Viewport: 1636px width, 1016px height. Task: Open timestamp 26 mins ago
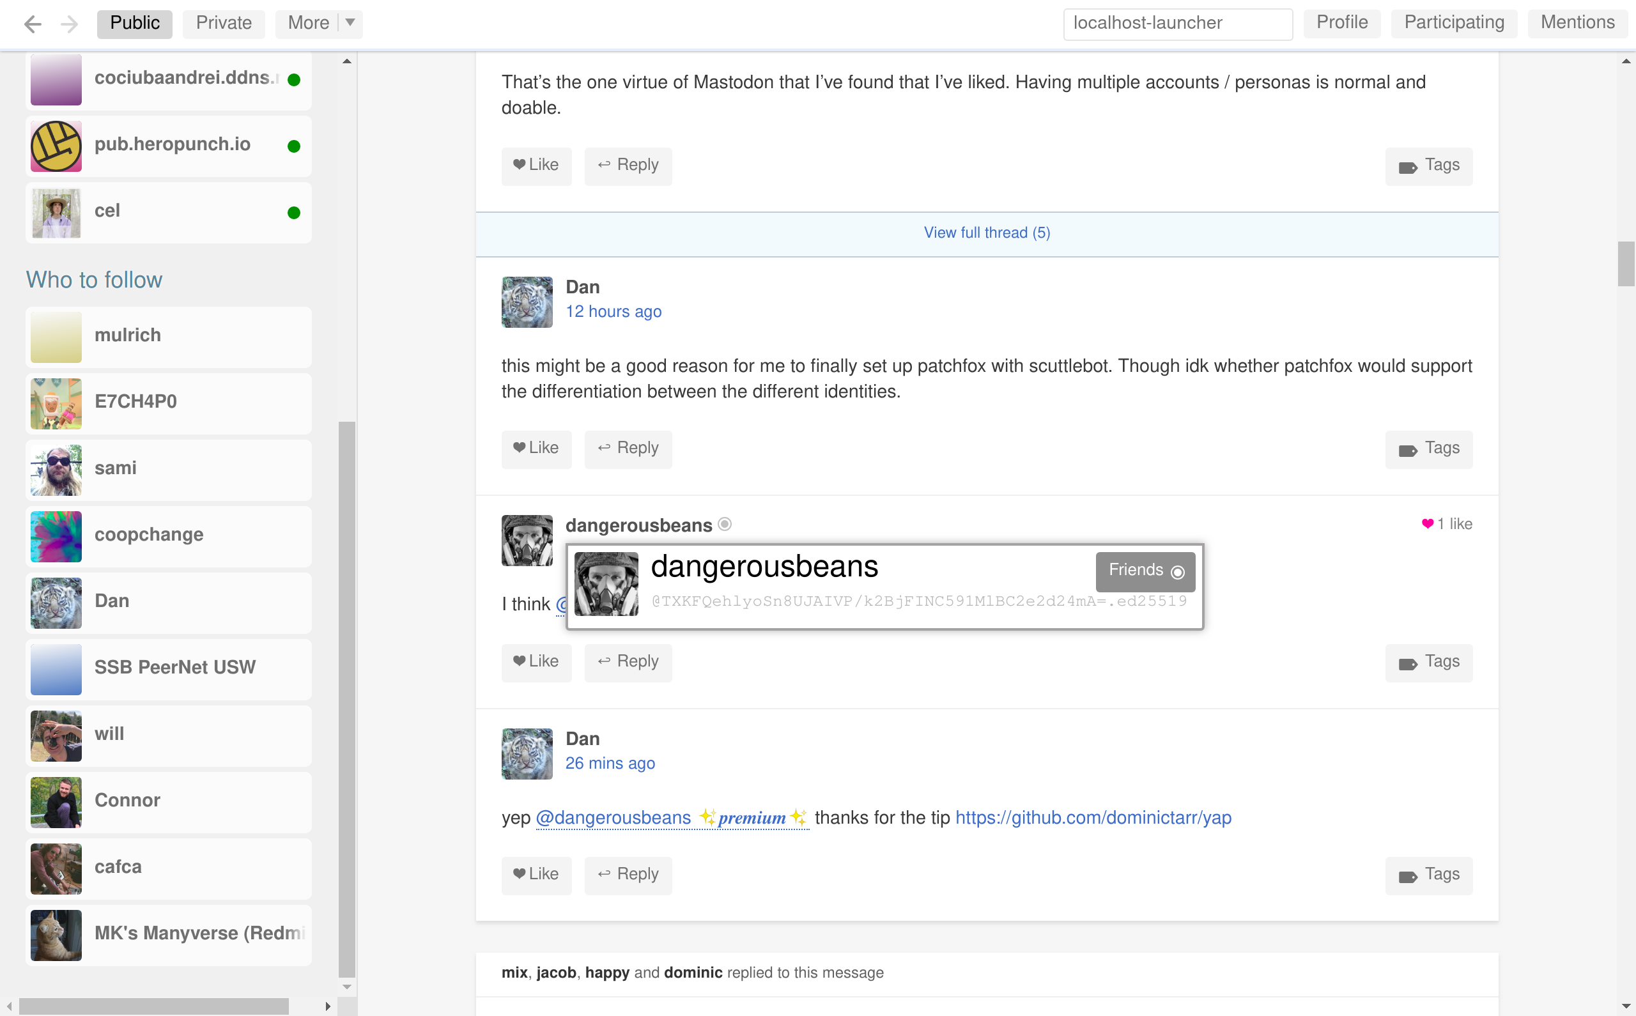coord(610,764)
